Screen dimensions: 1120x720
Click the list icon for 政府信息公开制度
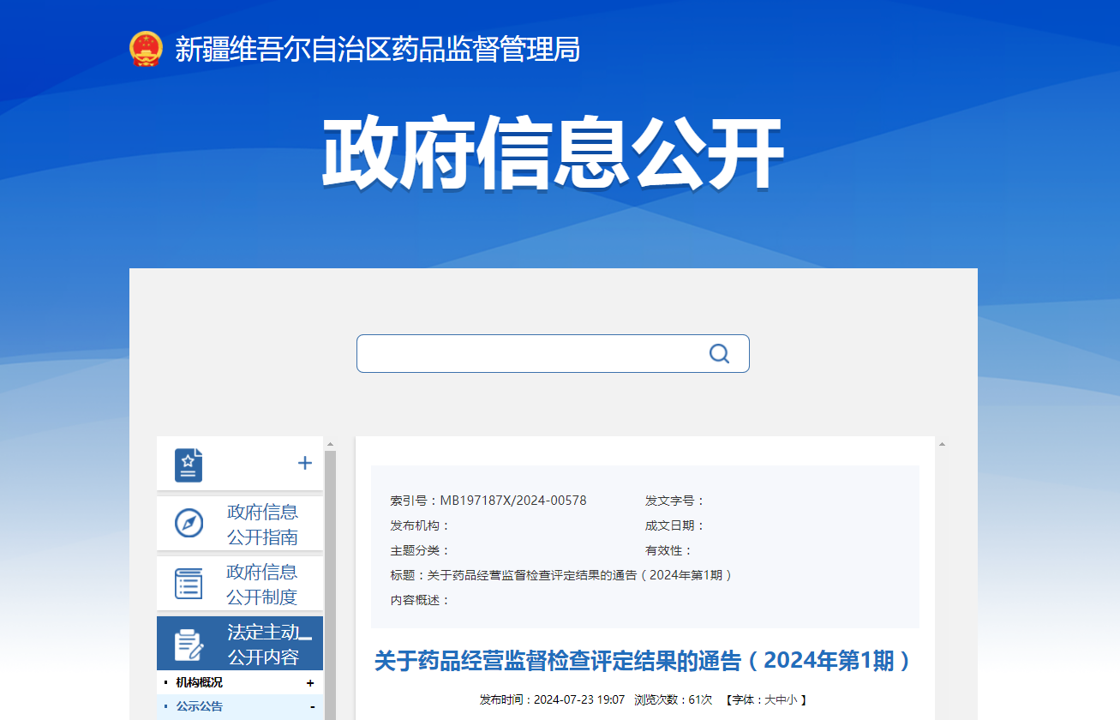click(x=189, y=583)
